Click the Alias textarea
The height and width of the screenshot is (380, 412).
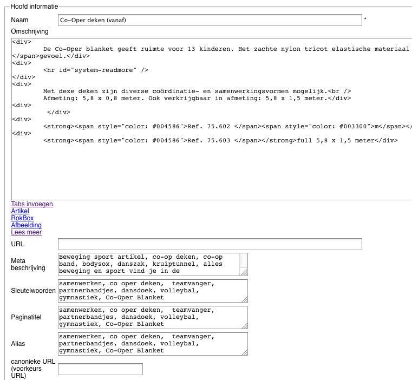[153, 344]
